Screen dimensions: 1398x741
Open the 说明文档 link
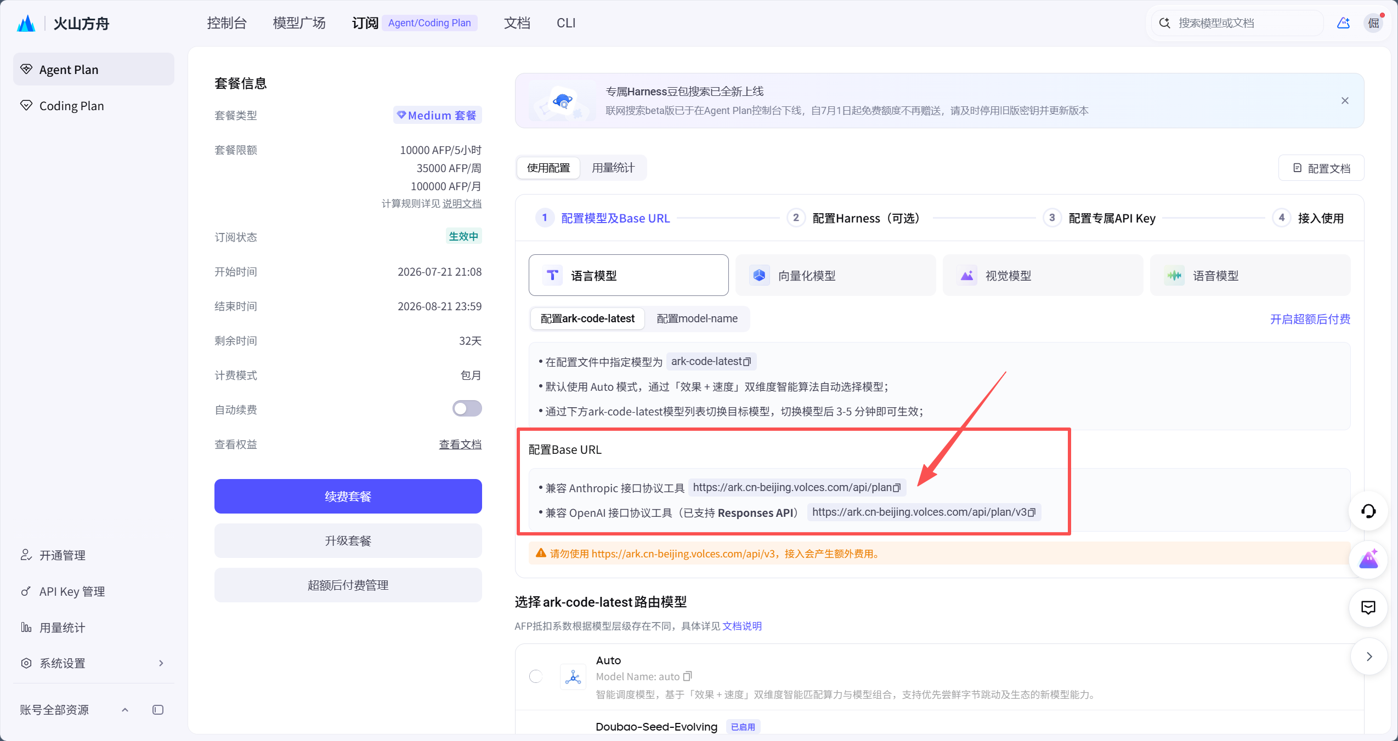pyautogui.click(x=462, y=204)
